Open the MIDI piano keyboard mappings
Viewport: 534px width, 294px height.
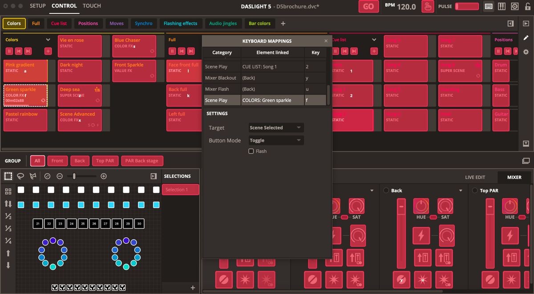[502, 7]
